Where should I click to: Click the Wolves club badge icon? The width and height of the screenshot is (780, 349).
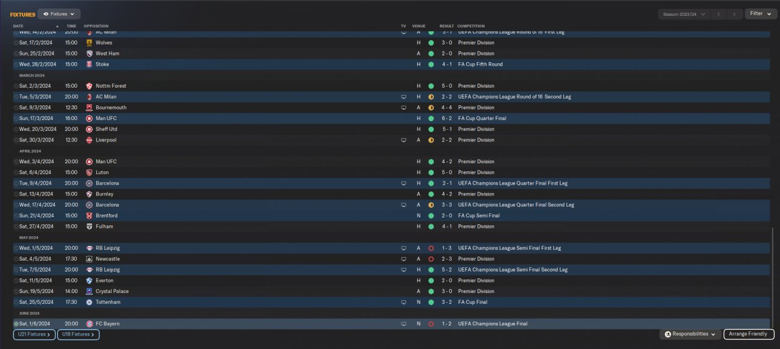click(x=90, y=43)
